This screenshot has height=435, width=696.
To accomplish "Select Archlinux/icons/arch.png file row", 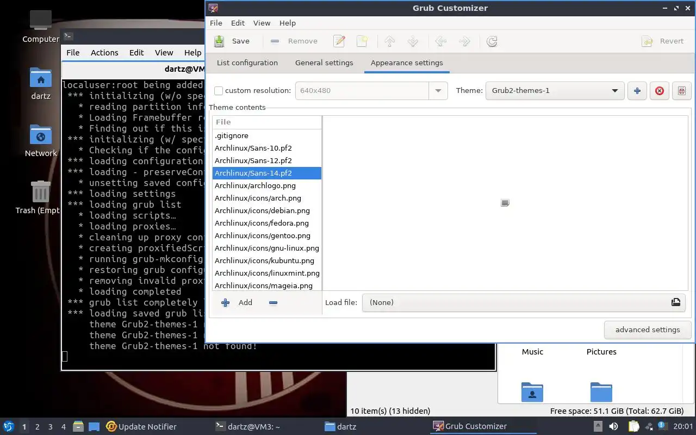I will tap(267, 198).
